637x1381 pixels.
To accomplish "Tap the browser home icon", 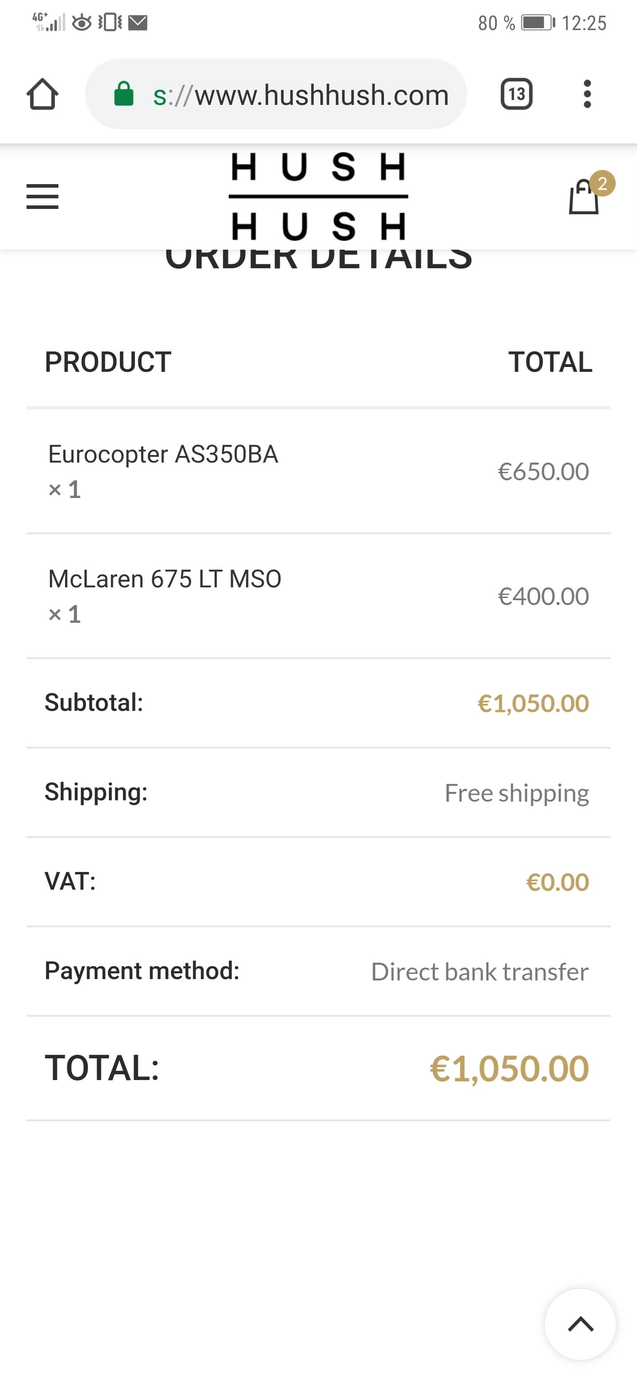I will pos(42,94).
